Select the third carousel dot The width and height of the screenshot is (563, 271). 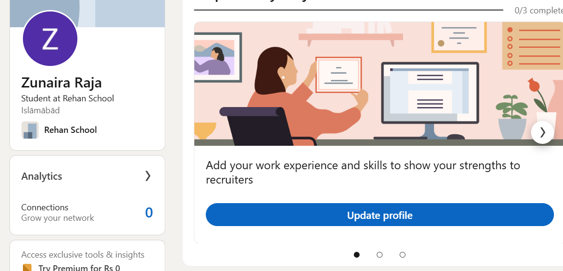click(x=403, y=254)
